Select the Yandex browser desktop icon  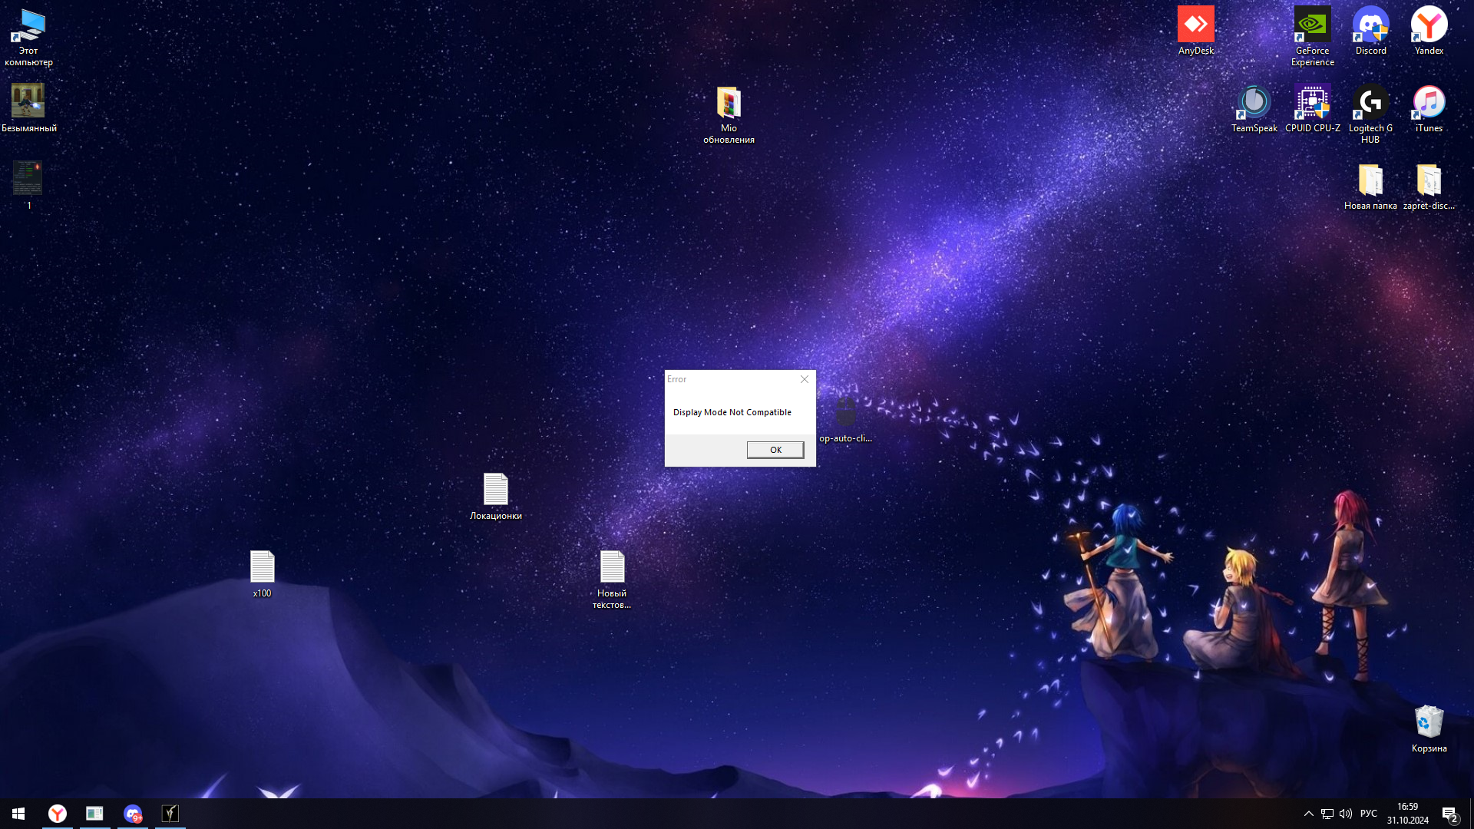point(1429,25)
